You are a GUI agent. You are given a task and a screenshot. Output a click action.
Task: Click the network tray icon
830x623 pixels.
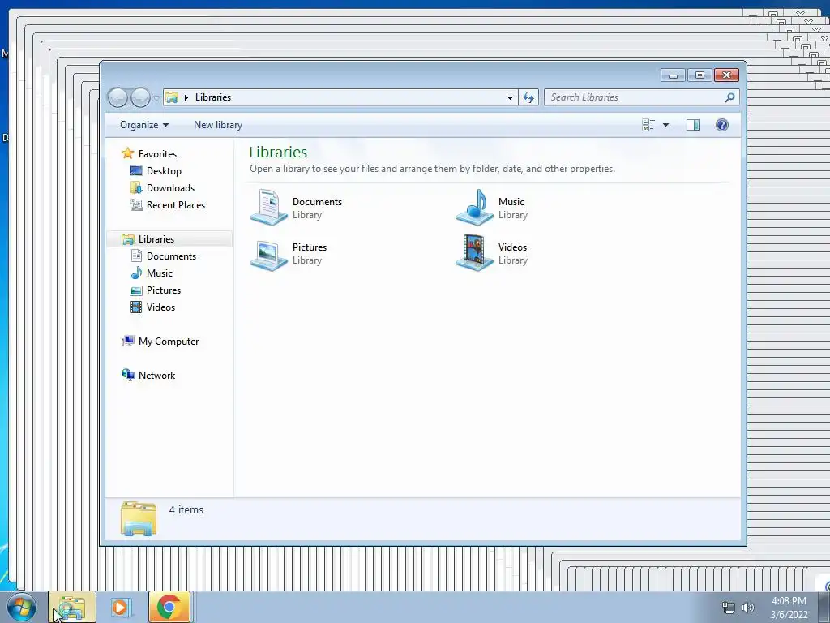pos(729,608)
